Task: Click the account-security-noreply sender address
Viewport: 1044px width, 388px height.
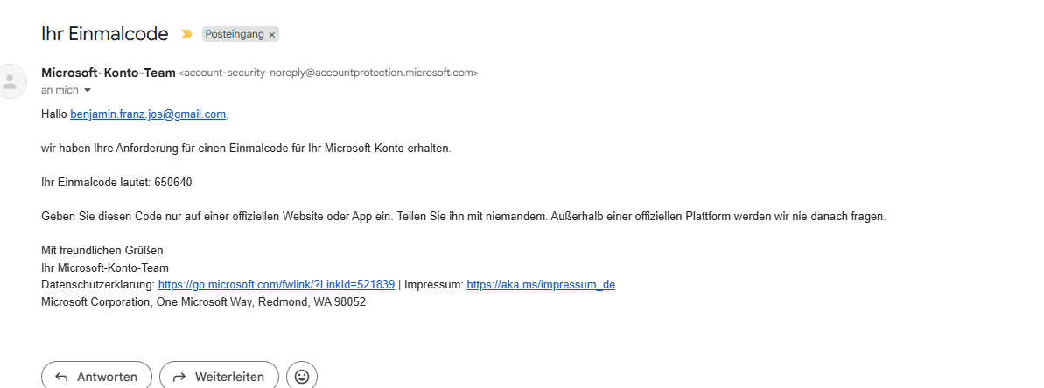Action: point(328,73)
